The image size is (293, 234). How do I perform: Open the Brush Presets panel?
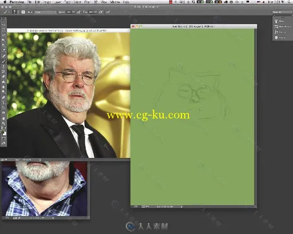pos(283,26)
